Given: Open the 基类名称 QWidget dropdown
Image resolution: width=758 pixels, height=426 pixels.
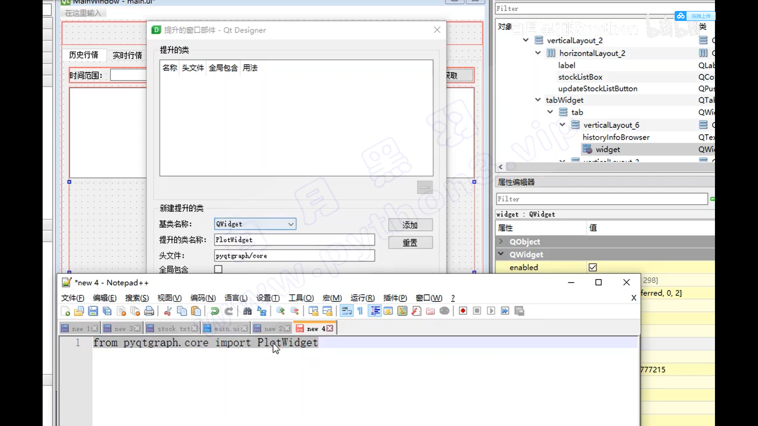Looking at the screenshot, I should tap(291, 224).
